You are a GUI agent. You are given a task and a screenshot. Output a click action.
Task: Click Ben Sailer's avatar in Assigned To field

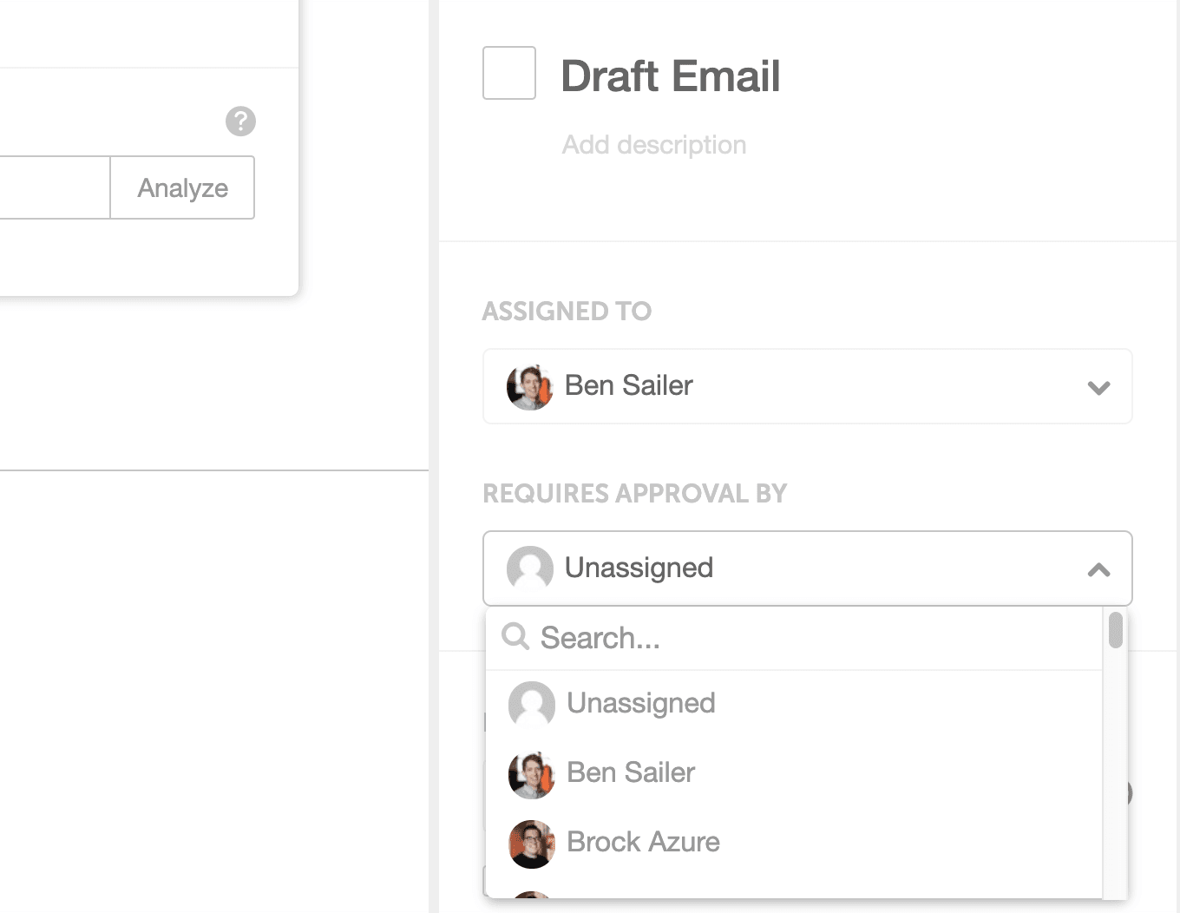[x=530, y=387]
